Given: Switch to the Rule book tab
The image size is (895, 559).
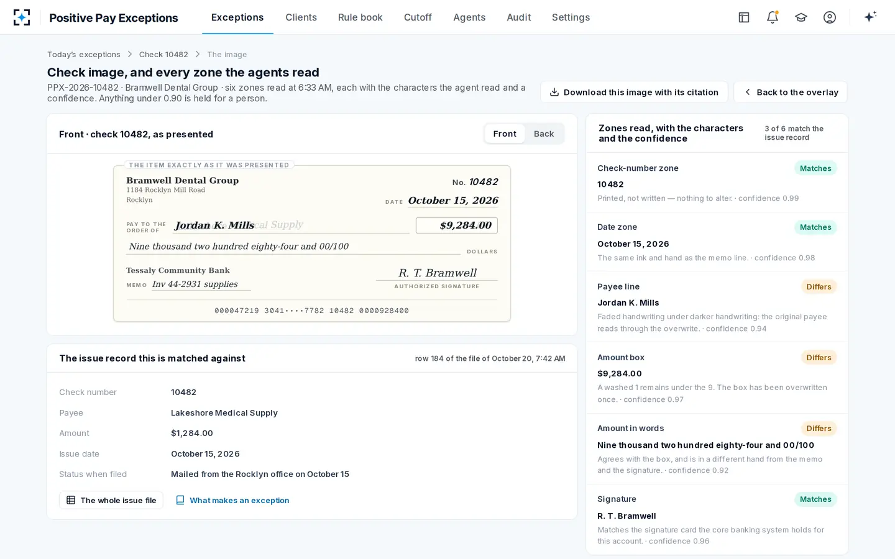Looking at the screenshot, I should coord(360,17).
